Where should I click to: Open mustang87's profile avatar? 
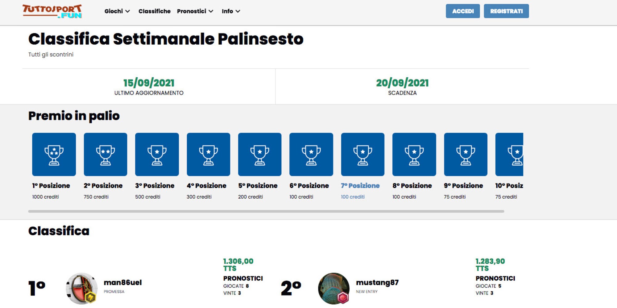(334, 288)
